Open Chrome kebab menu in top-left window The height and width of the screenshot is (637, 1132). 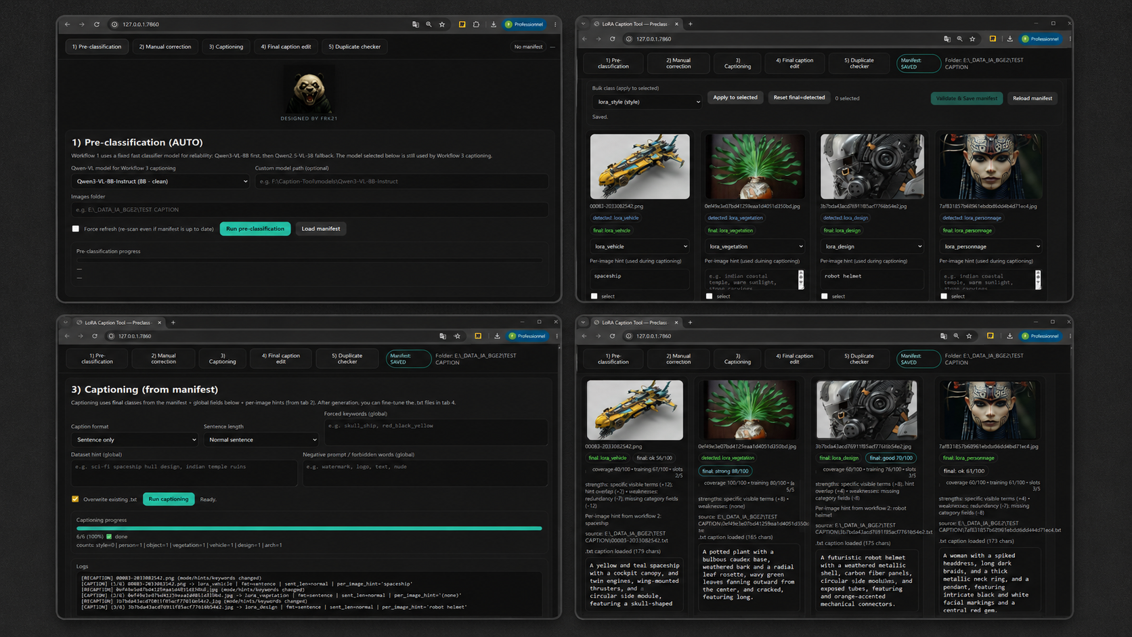(x=555, y=24)
